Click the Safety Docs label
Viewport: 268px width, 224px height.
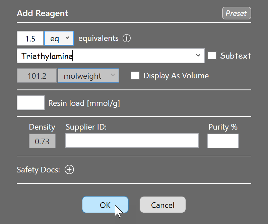(38, 170)
